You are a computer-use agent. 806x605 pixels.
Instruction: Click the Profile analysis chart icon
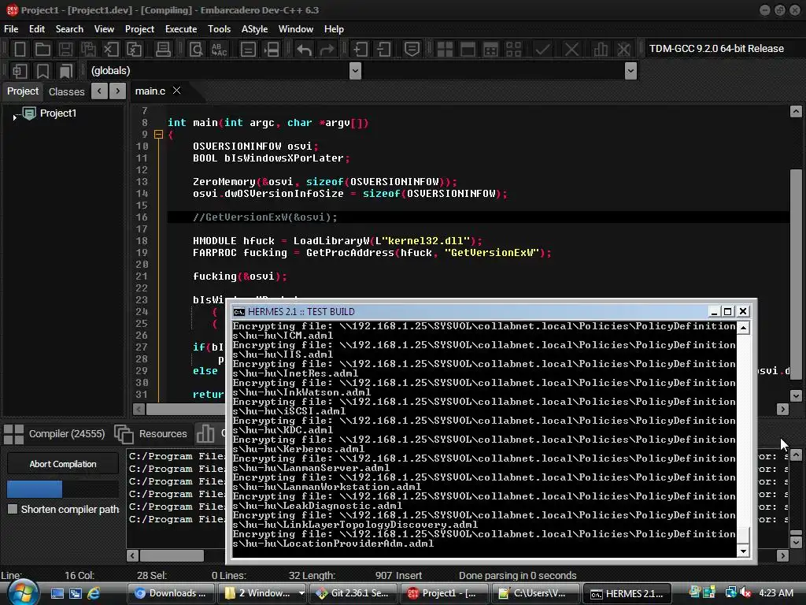600,49
